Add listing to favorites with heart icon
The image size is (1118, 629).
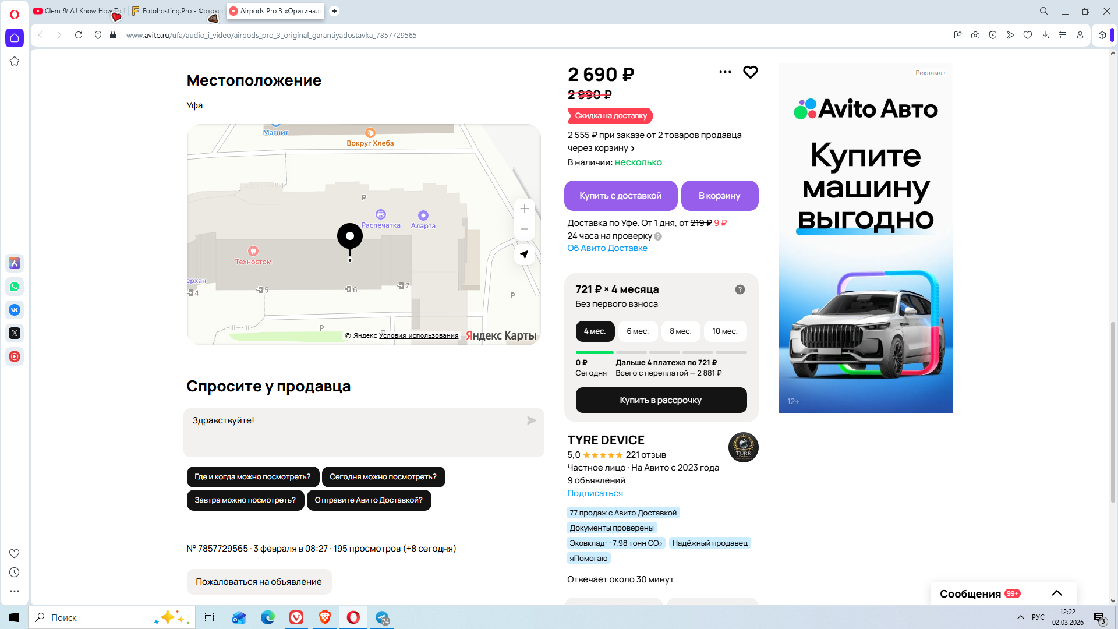point(750,72)
